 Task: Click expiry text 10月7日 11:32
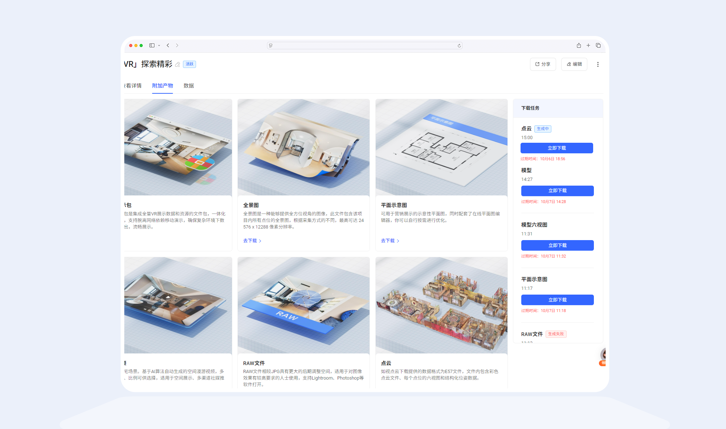[553, 256]
